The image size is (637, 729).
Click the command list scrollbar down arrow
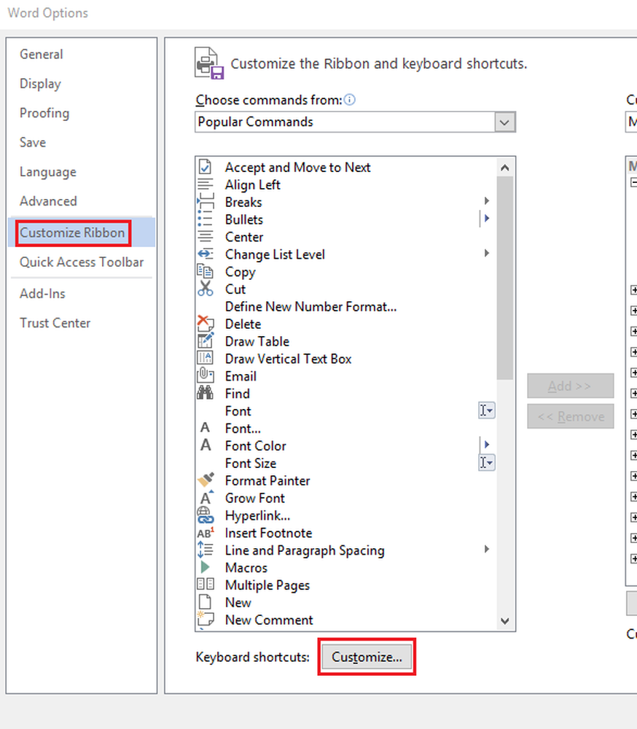505,620
